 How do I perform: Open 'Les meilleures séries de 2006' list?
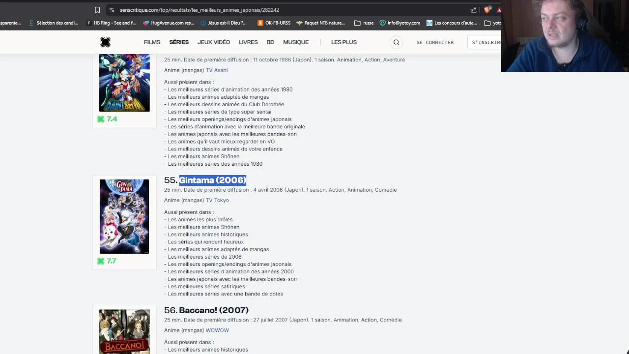tap(204, 257)
